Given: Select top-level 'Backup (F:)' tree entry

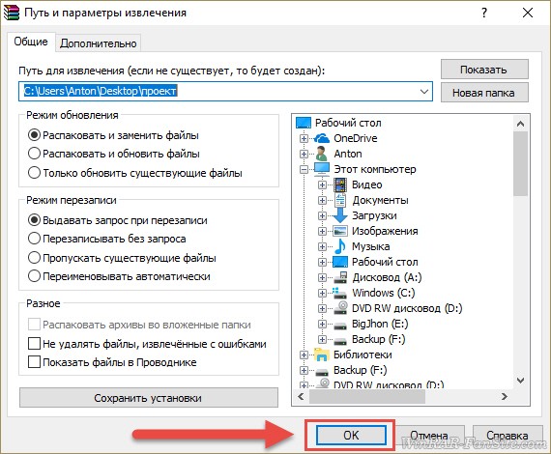Looking at the screenshot, I should coord(360,370).
